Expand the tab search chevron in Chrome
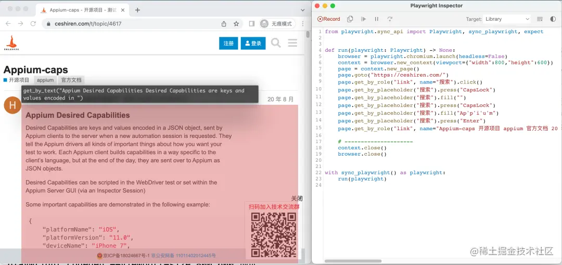 [302, 10]
